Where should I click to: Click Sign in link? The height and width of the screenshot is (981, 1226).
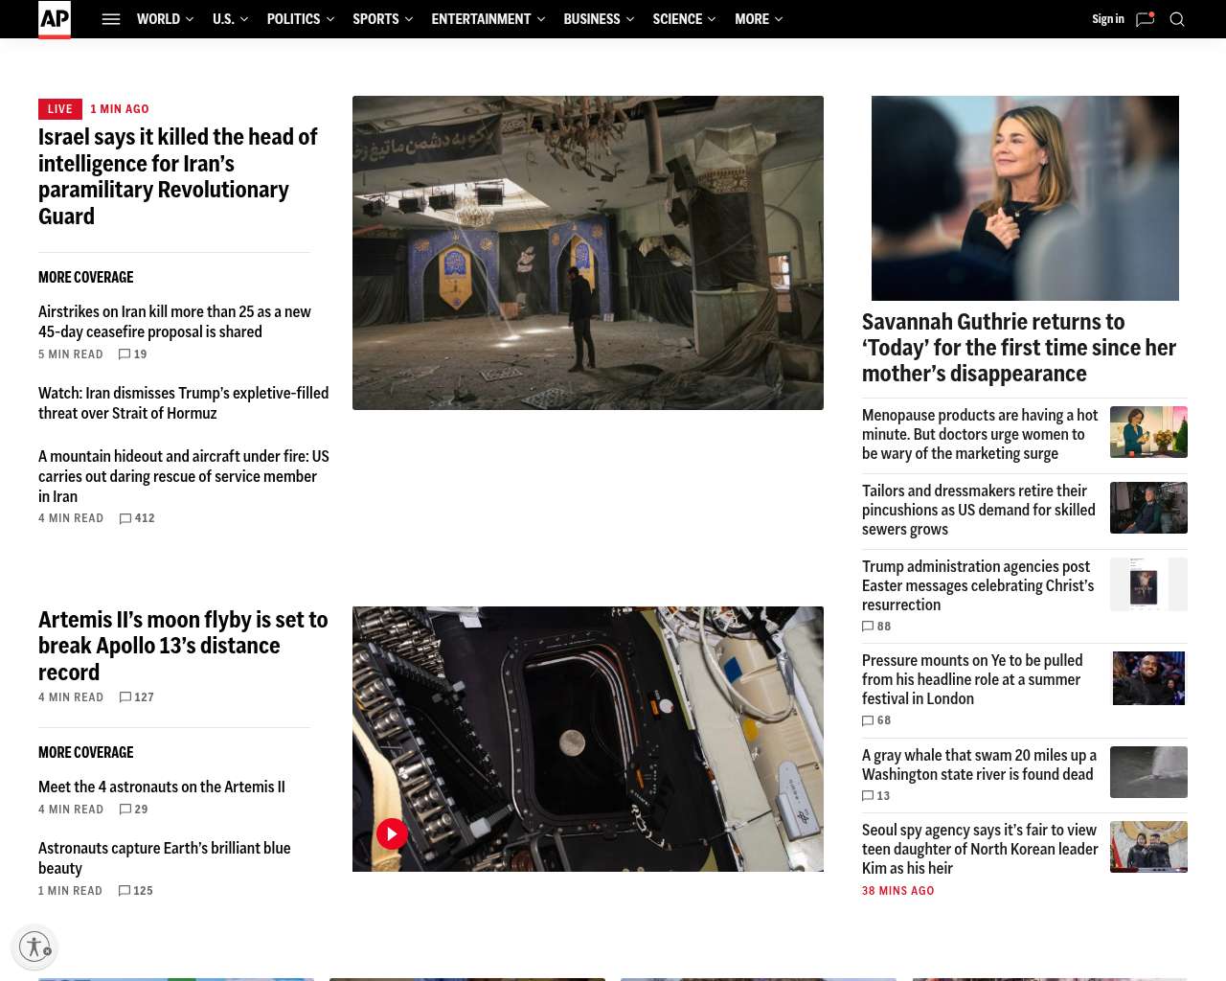[x=1107, y=19]
